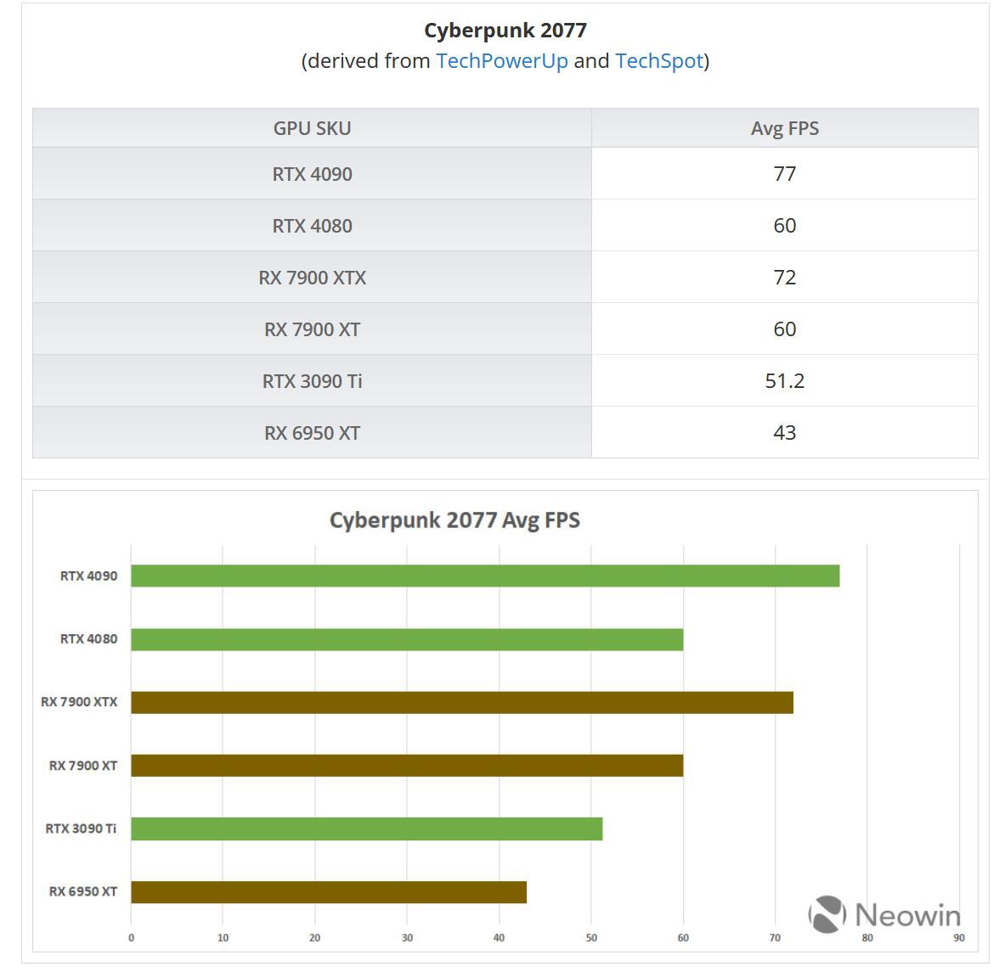Screen dimensions: 1005x972
Task: Select the "RX 7900 XTX" table cell
Action: (x=312, y=278)
